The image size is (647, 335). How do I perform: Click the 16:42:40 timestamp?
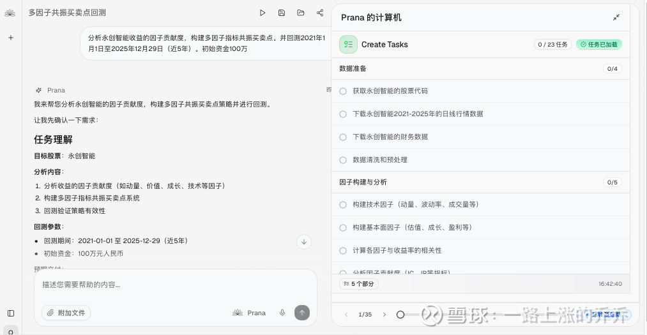pyautogui.click(x=611, y=284)
